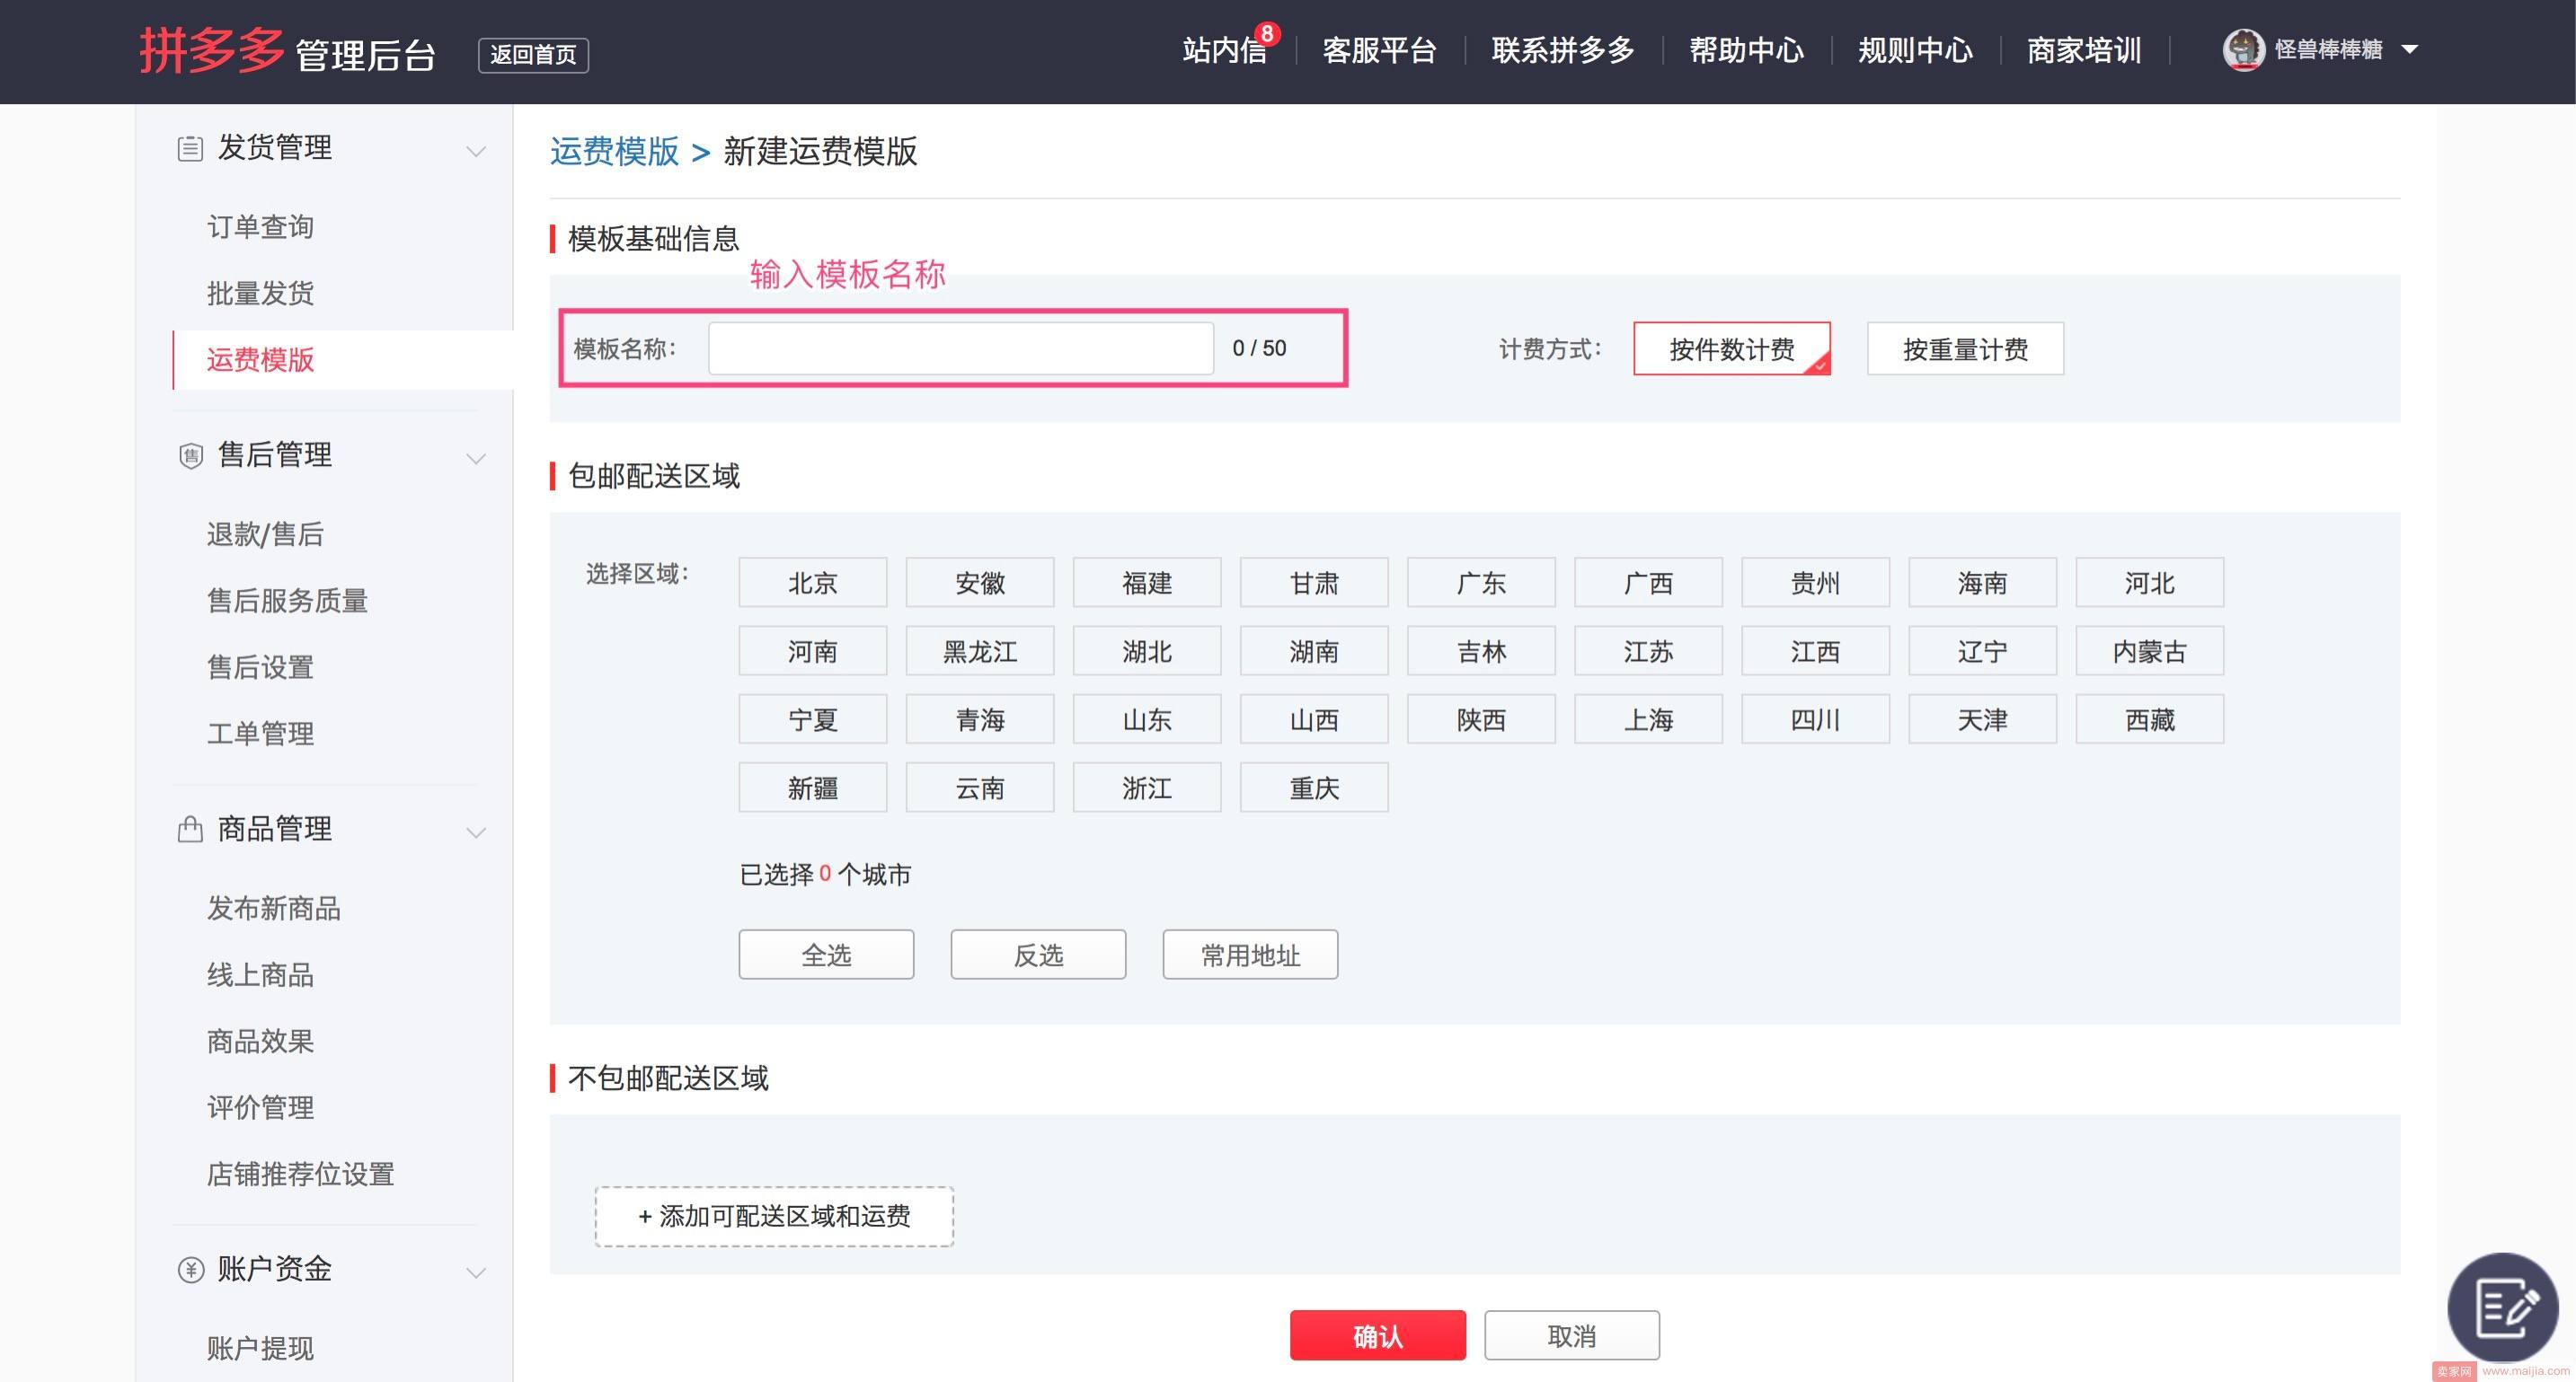The image size is (2576, 1382).
Task: Focus the 模板名称 text field
Action: point(961,348)
